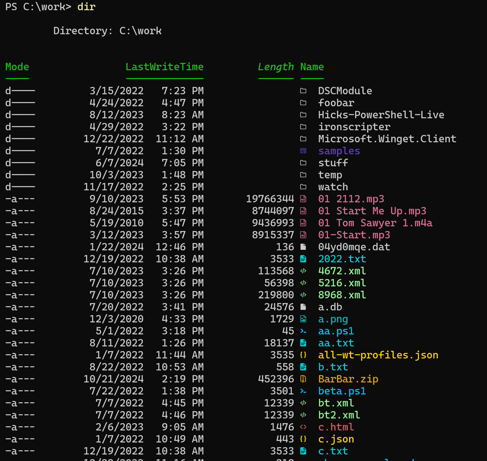487x461 pixels.
Task: Click the file name 04yd0mqe.dat
Action: pyautogui.click(x=354, y=247)
